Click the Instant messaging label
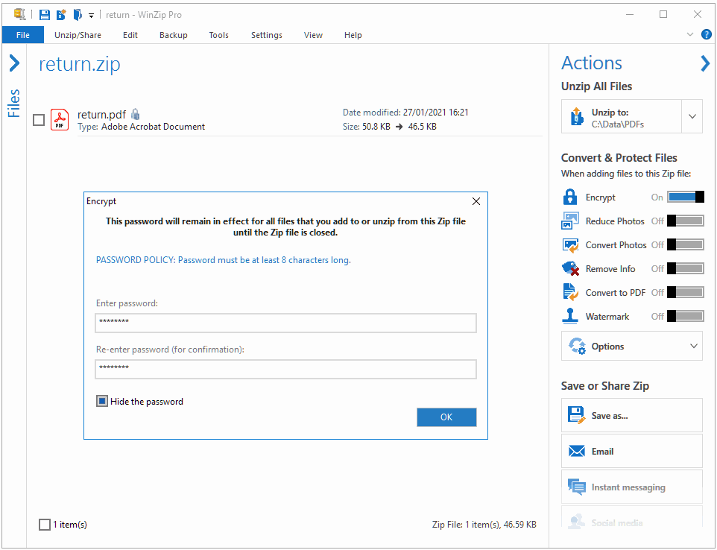Image resolution: width=717 pixels, height=550 pixels. click(x=628, y=487)
